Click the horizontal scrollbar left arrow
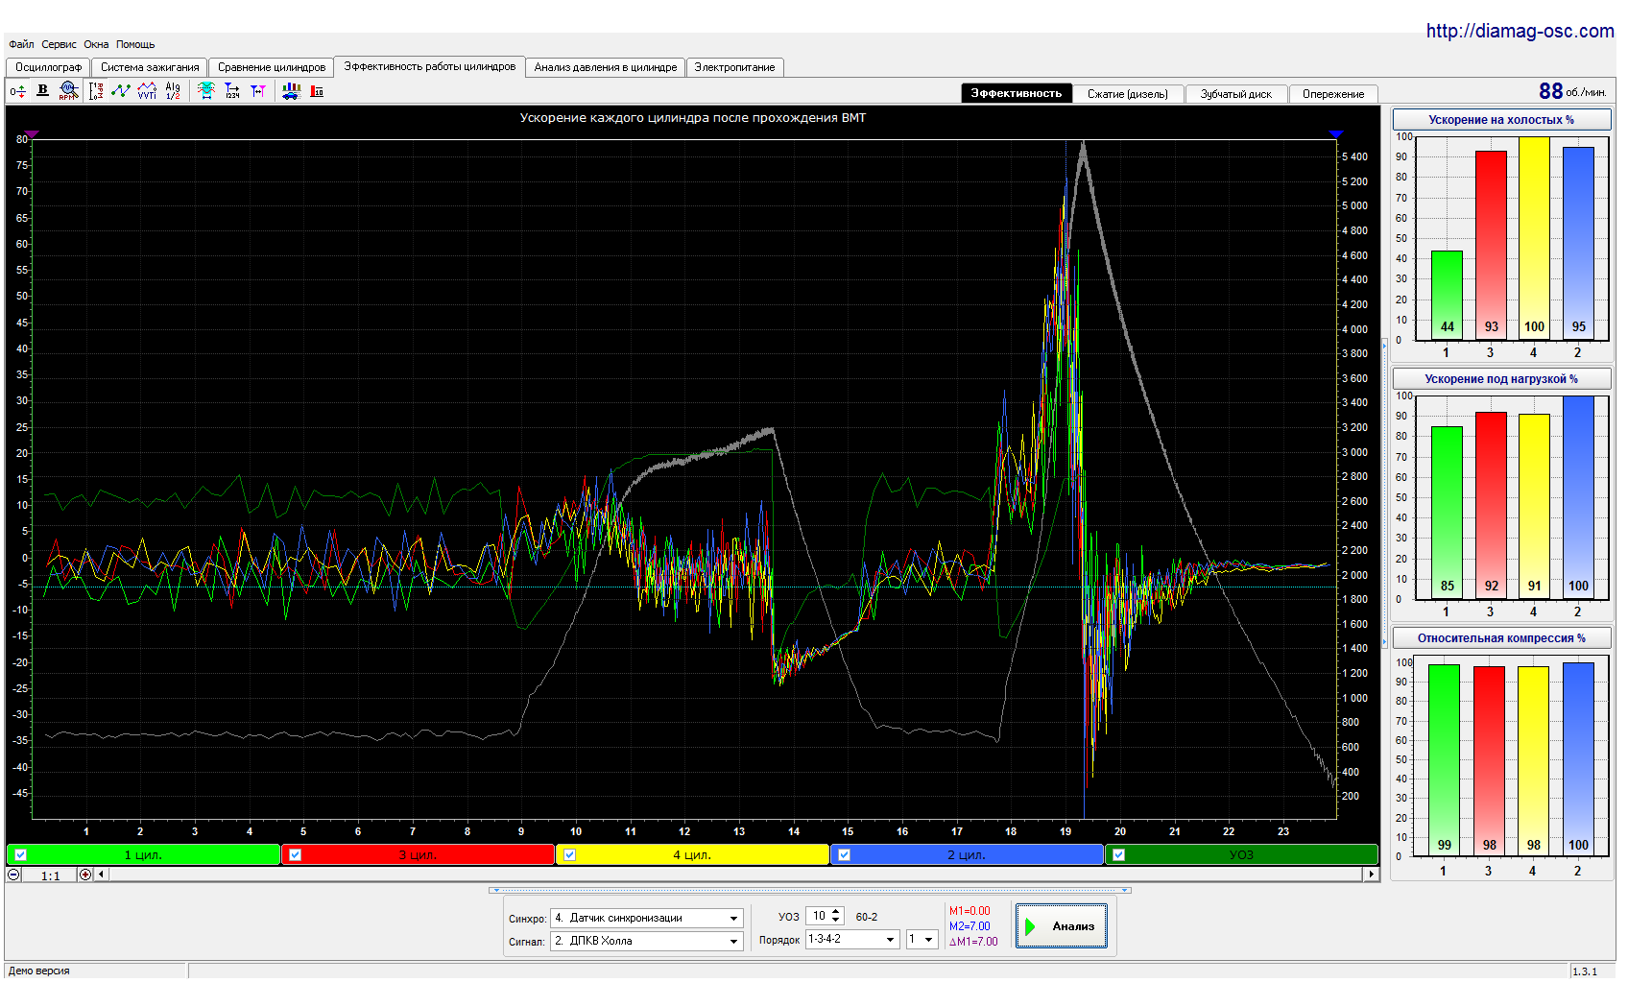 101,875
